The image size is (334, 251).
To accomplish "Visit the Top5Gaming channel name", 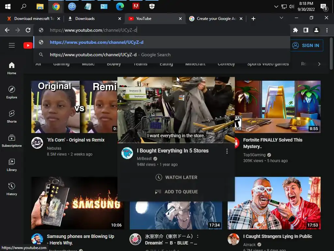I will [254, 155].
